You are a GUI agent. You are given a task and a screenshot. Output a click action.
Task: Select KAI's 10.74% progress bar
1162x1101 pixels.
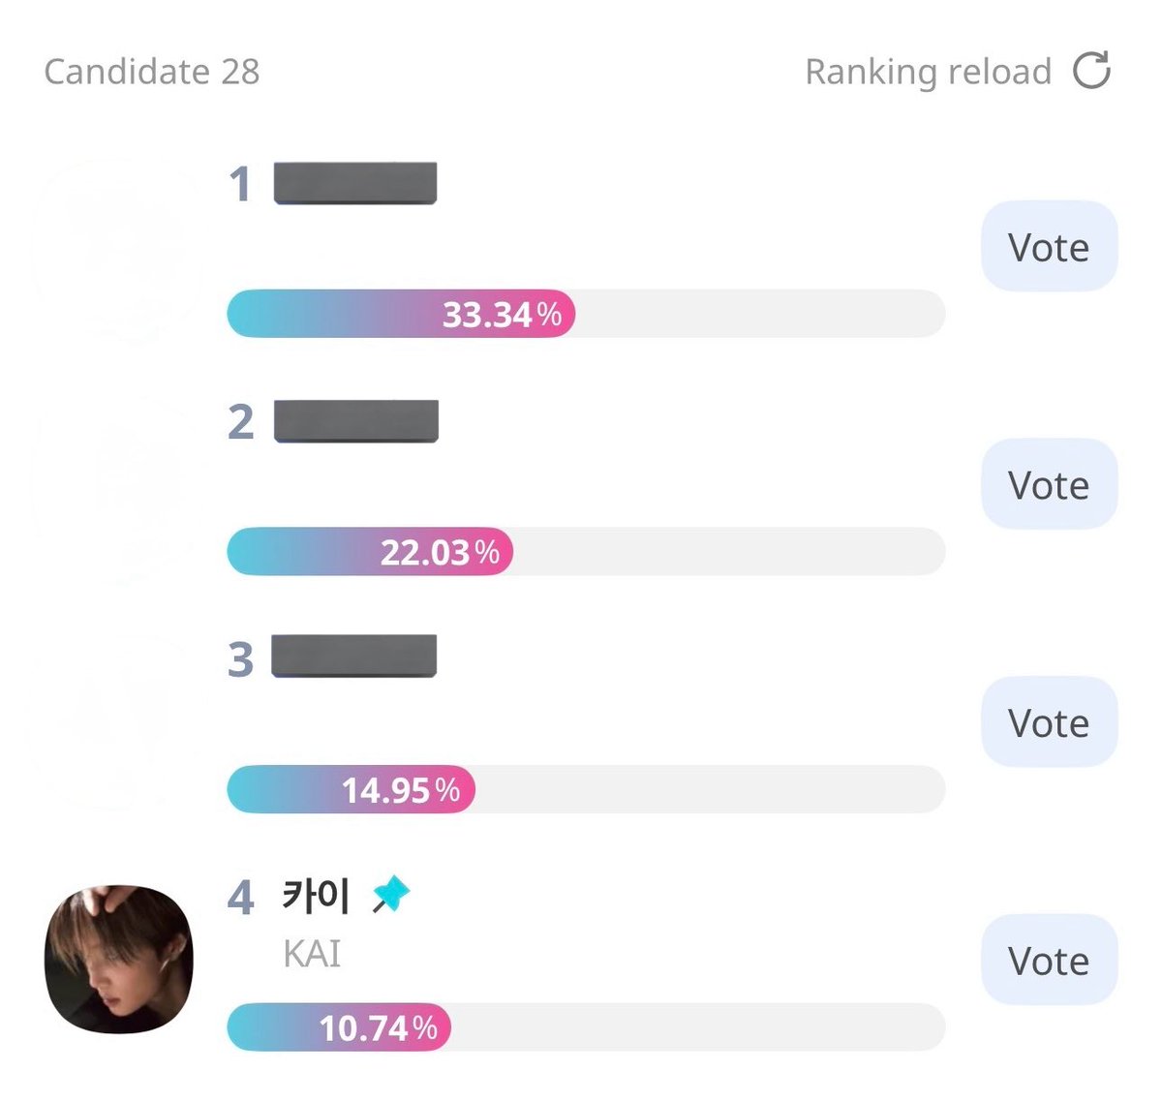[586, 1027]
